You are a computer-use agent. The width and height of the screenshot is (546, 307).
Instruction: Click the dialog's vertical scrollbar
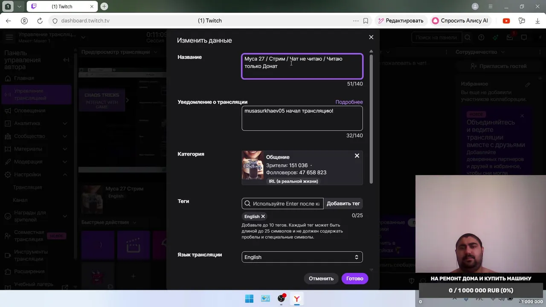(x=371, y=119)
